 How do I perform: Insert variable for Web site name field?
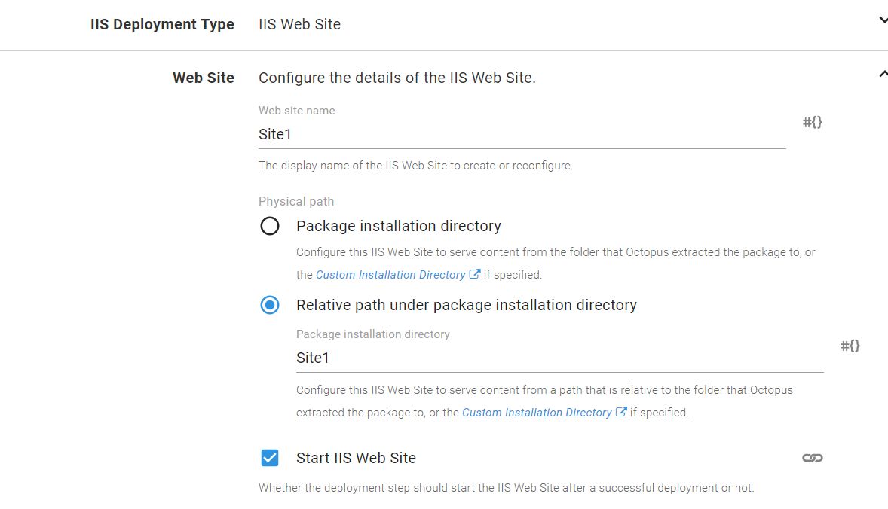pos(812,122)
